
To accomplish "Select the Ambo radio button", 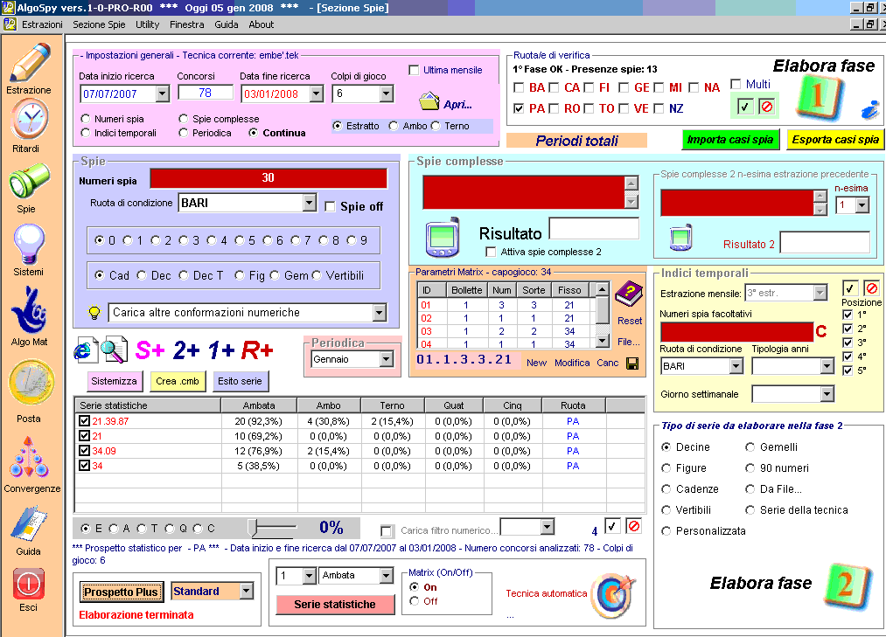I will click(x=394, y=126).
